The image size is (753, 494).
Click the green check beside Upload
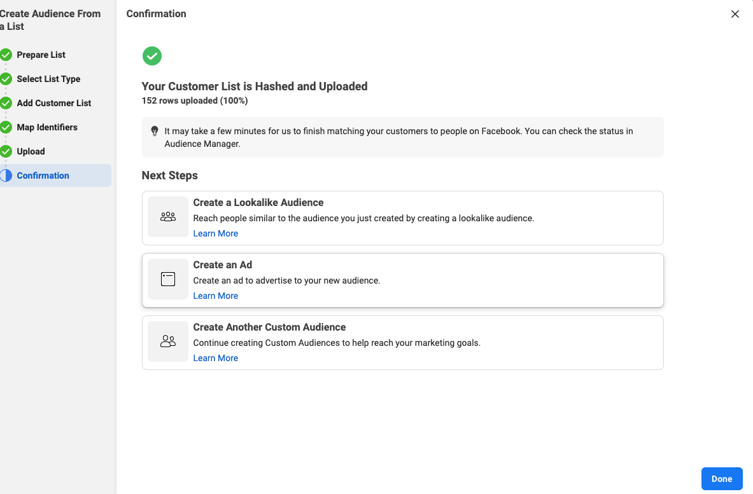tap(6, 151)
